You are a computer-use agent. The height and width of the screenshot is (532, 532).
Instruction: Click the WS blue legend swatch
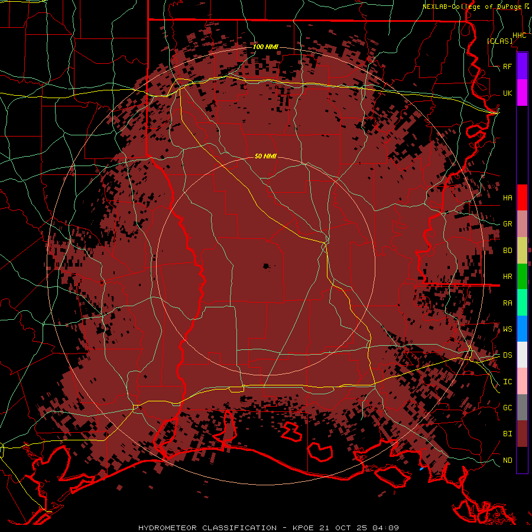point(522,329)
